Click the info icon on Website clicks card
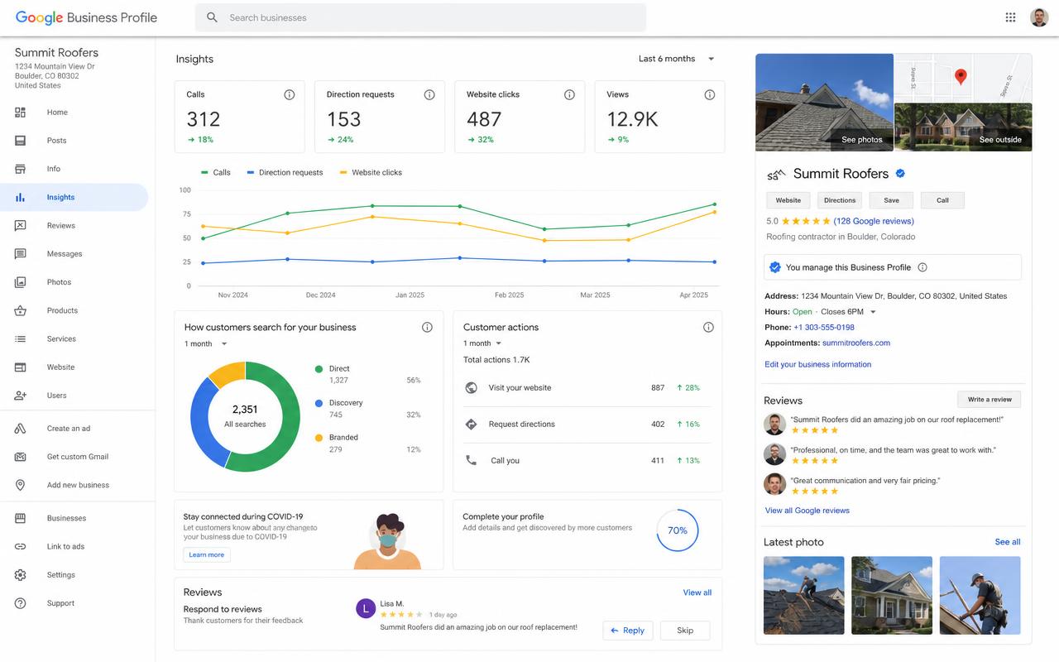The width and height of the screenshot is (1059, 662). point(569,94)
